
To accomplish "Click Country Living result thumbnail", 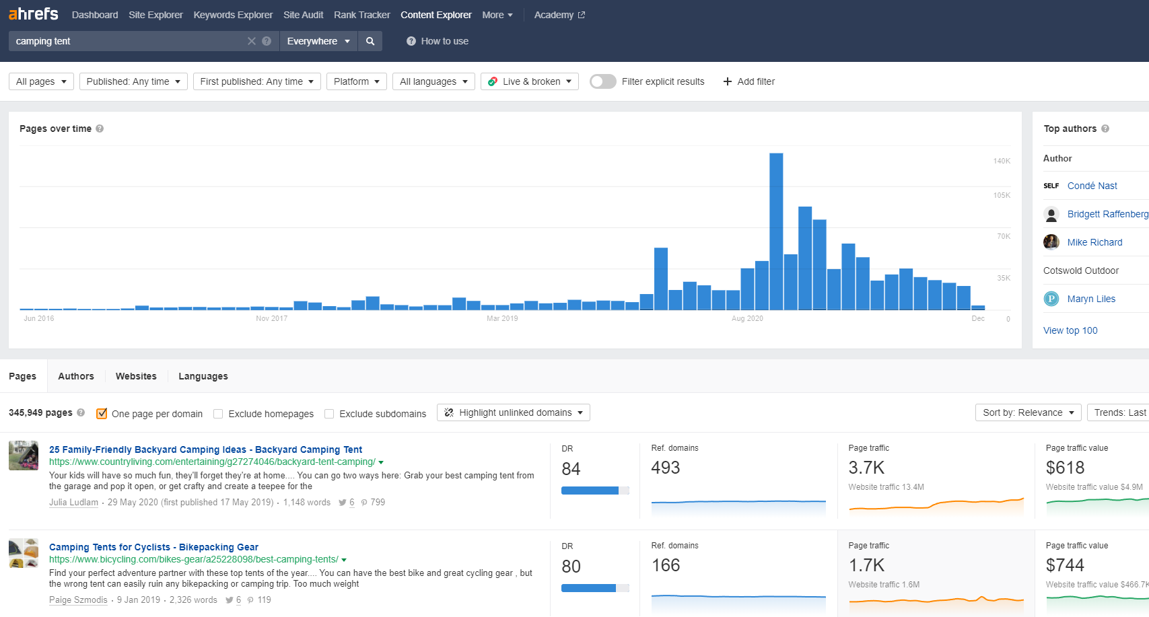I will pyautogui.click(x=24, y=456).
